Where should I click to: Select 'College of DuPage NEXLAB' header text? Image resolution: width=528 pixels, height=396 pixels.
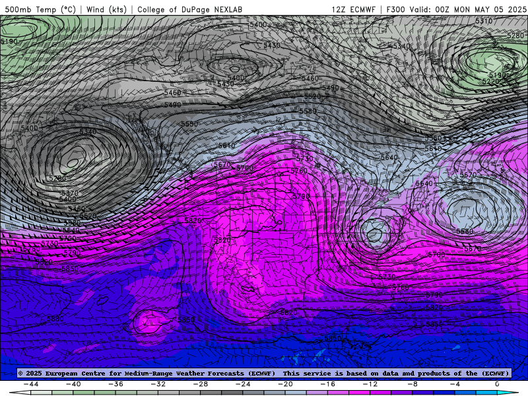click(189, 9)
